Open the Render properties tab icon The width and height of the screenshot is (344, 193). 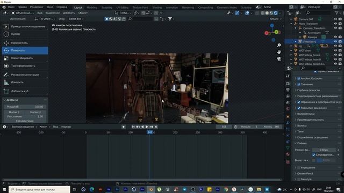[x=288, y=84]
